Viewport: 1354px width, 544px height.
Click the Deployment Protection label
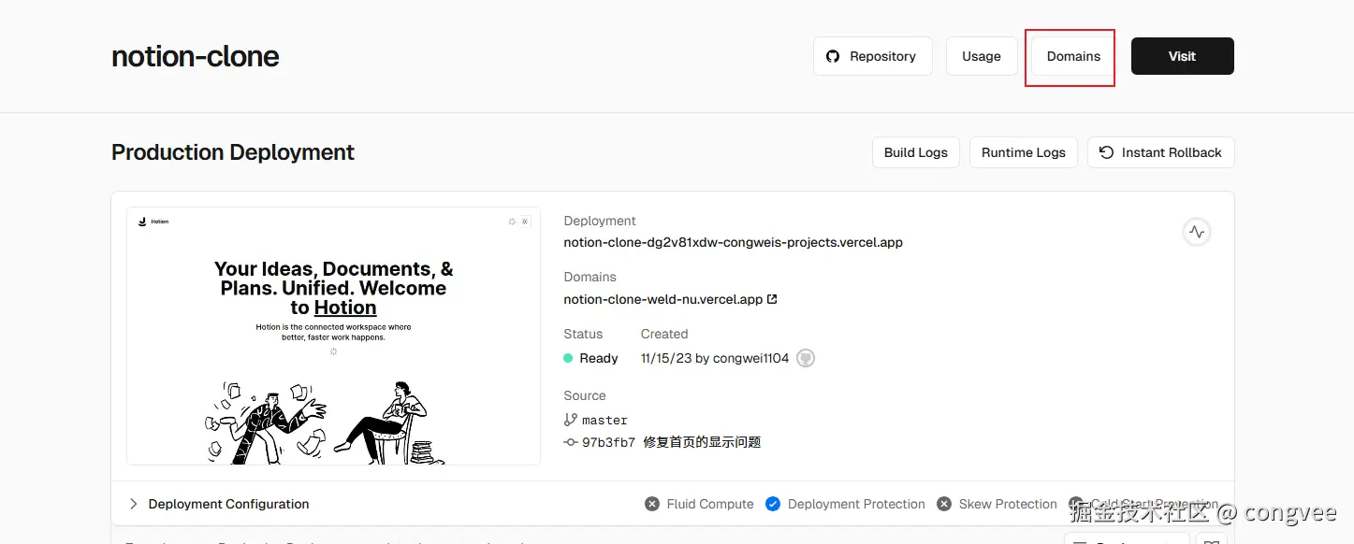tap(856, 504)
